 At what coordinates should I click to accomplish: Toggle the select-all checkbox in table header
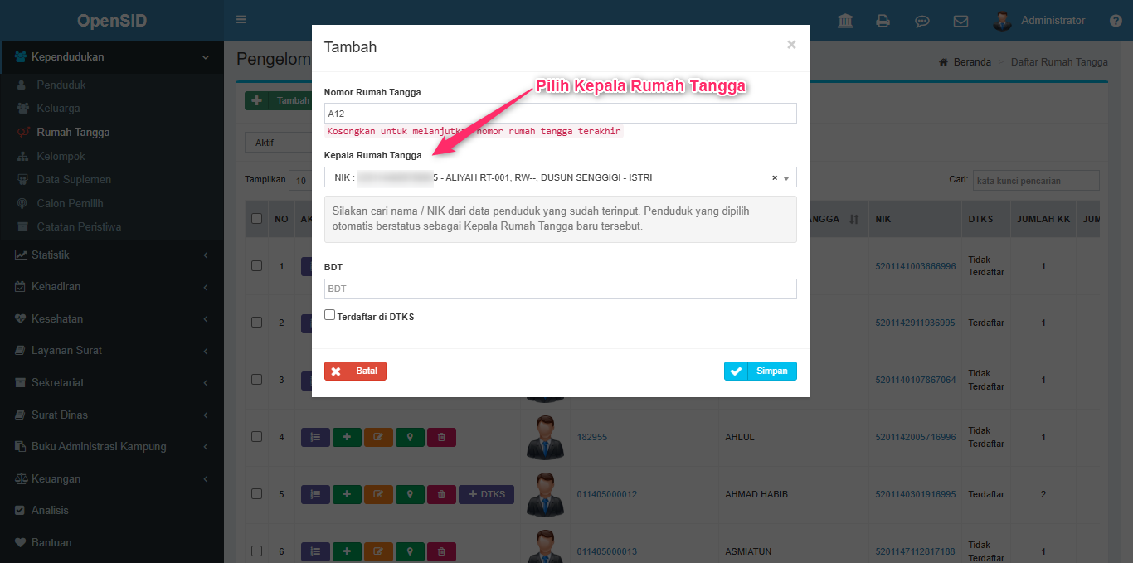pos(257,219)
